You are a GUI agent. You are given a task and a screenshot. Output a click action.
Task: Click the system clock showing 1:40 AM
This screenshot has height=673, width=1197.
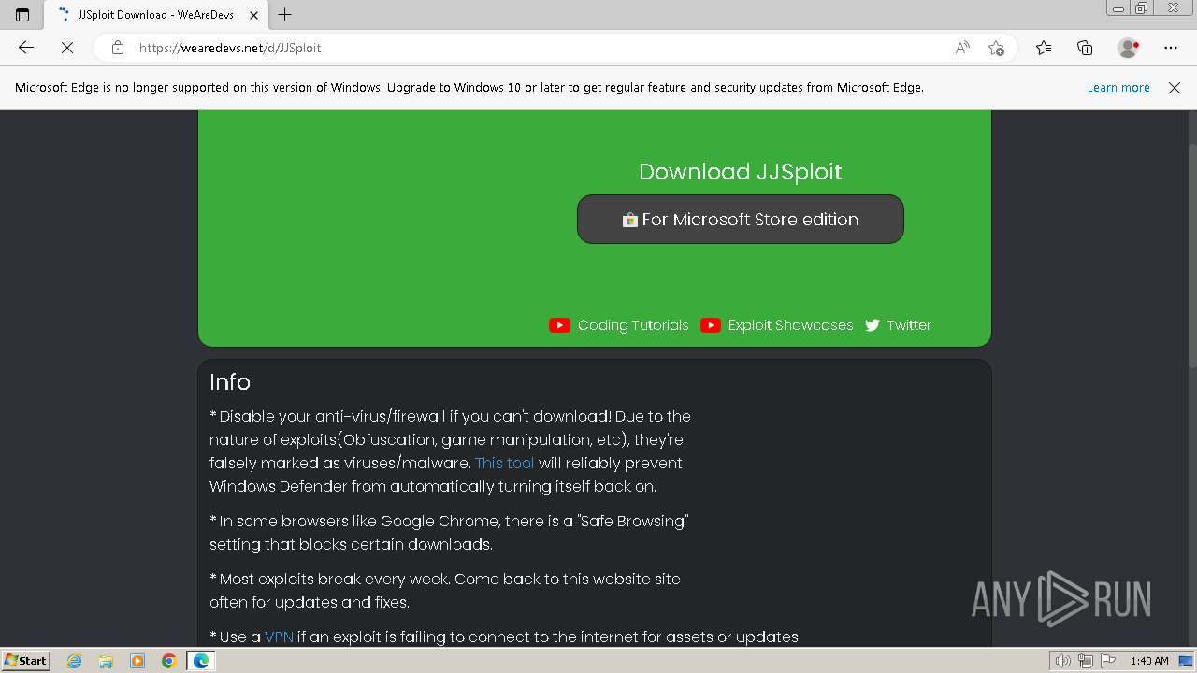pyautogui.click(x=1149, y=661)
